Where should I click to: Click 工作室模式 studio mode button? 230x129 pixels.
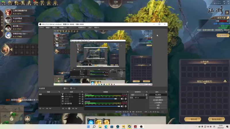click(158, 103)
